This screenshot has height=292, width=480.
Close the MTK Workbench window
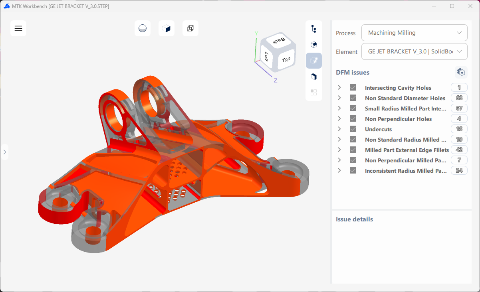470,6
